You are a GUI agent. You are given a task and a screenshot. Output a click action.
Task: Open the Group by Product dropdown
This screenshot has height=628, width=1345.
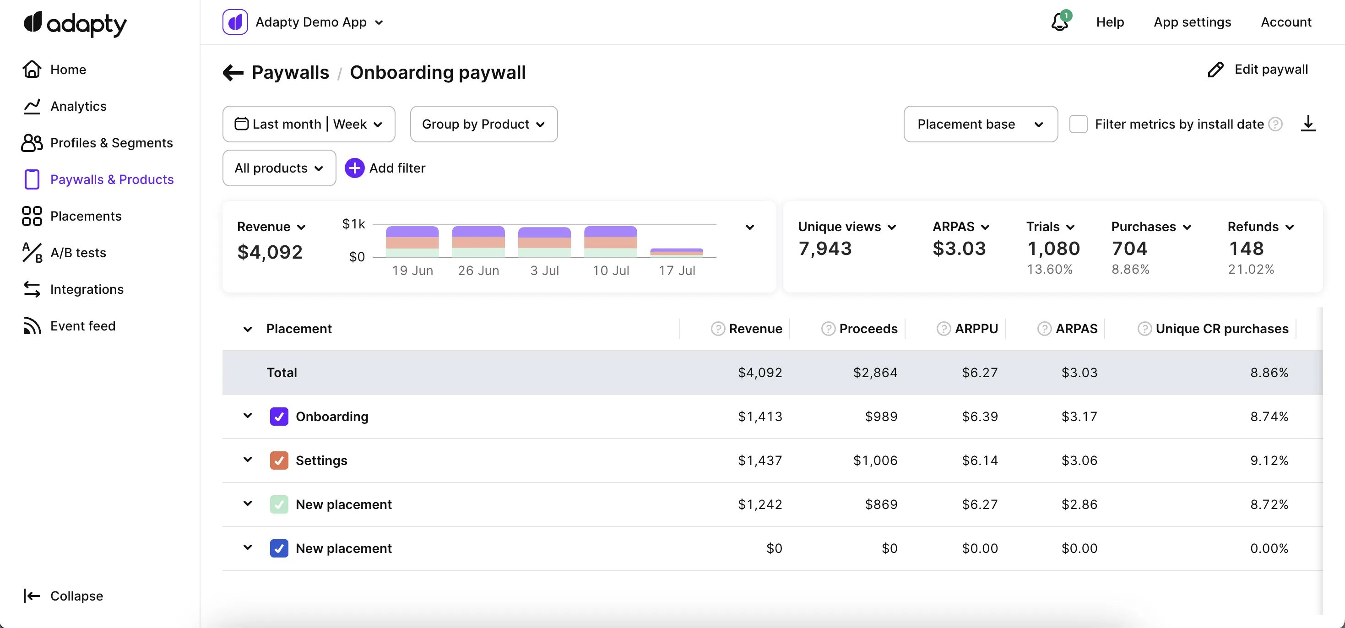coord(483,124)
